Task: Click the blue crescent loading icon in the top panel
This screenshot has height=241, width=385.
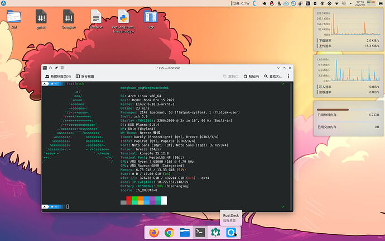Action: (x=256, y=3)
